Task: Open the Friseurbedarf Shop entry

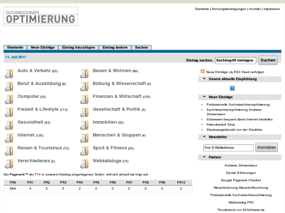Action: pyautogui.click(x=221, y=125)
